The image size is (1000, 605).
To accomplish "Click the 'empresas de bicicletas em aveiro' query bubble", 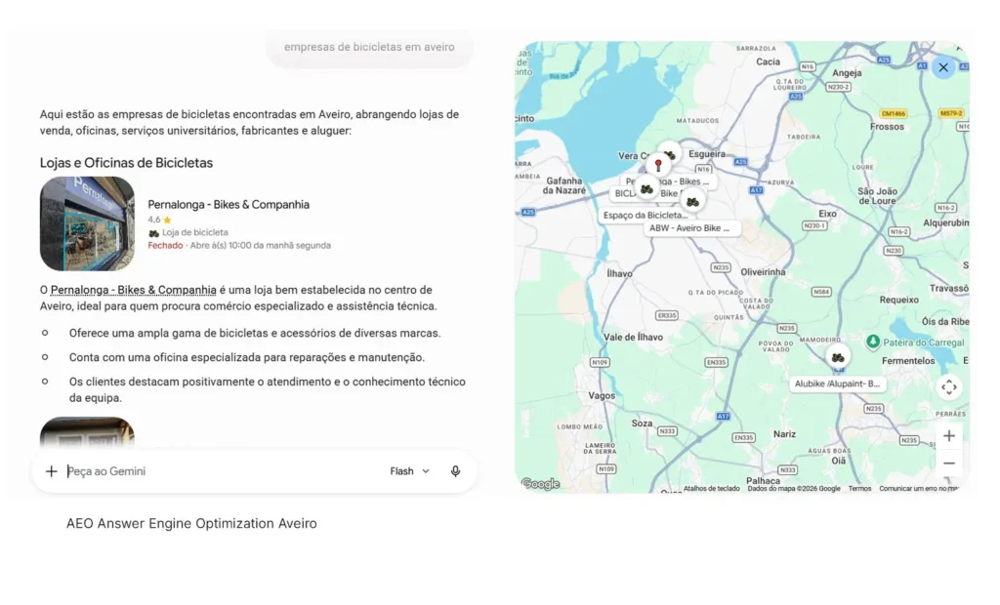I will pos(369,47).
